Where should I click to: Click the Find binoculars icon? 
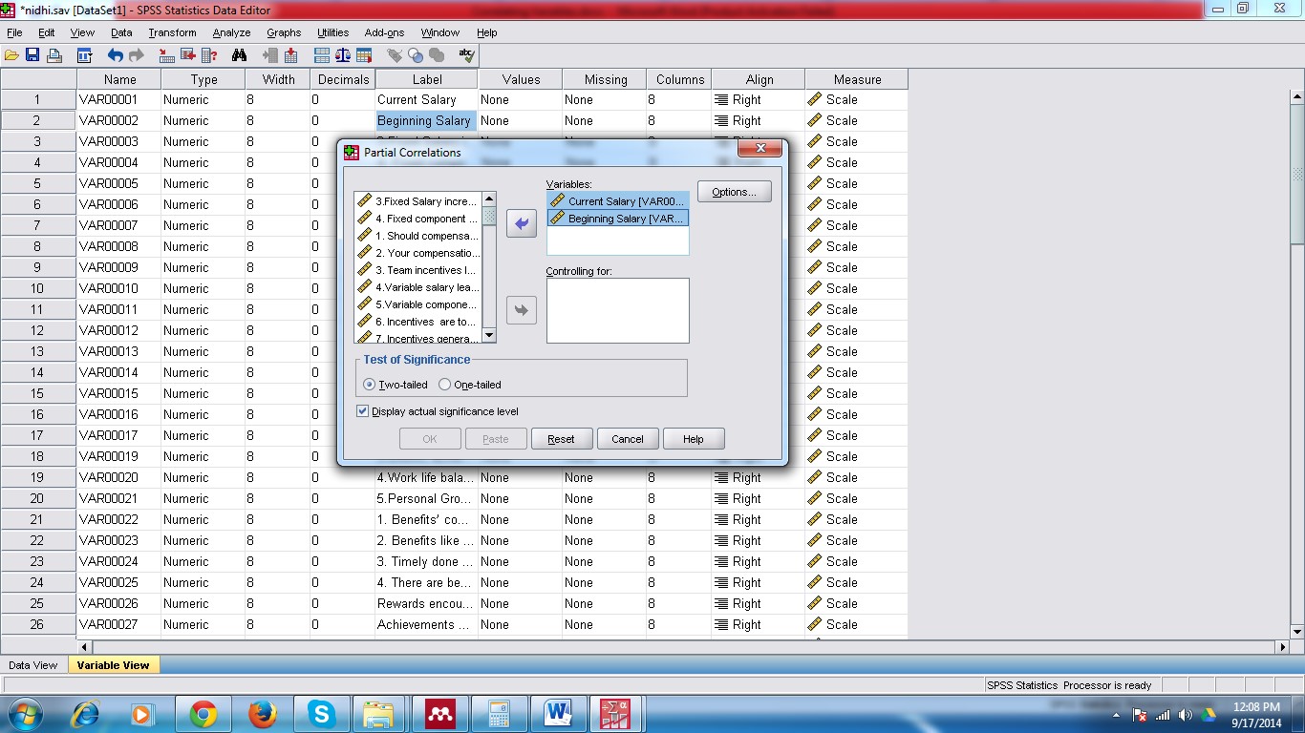(239, 55)
